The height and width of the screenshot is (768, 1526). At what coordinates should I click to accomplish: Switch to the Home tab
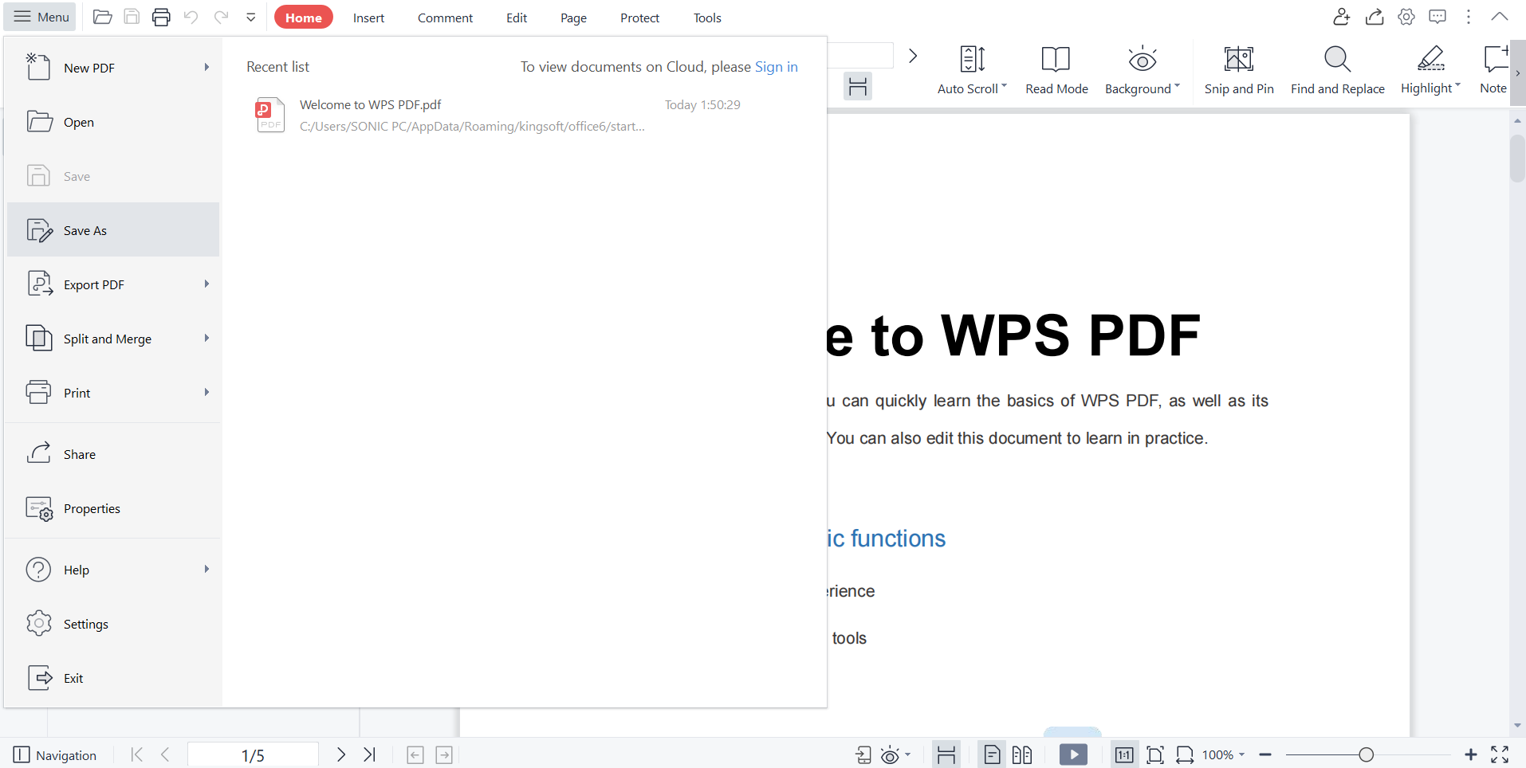pos(304,18)
